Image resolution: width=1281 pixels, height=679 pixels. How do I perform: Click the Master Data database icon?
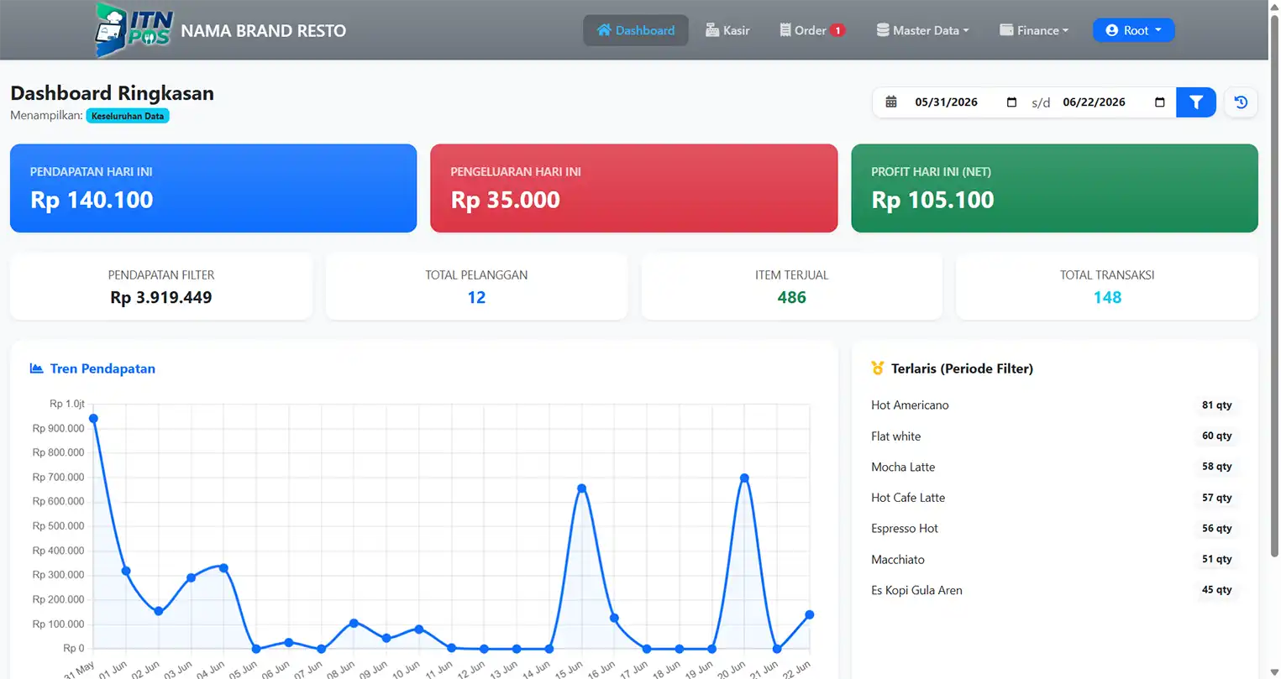(x=883, y=30)
